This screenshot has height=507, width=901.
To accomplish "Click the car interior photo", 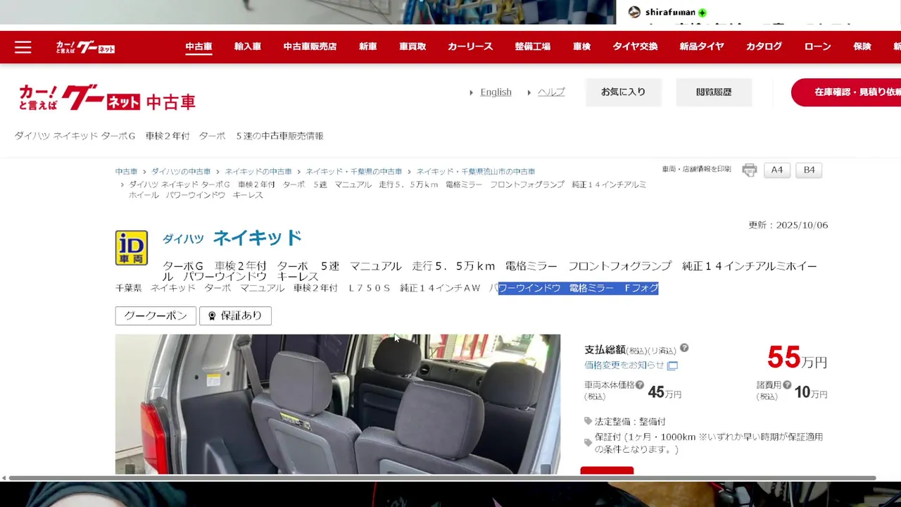I will pos(338,404).
